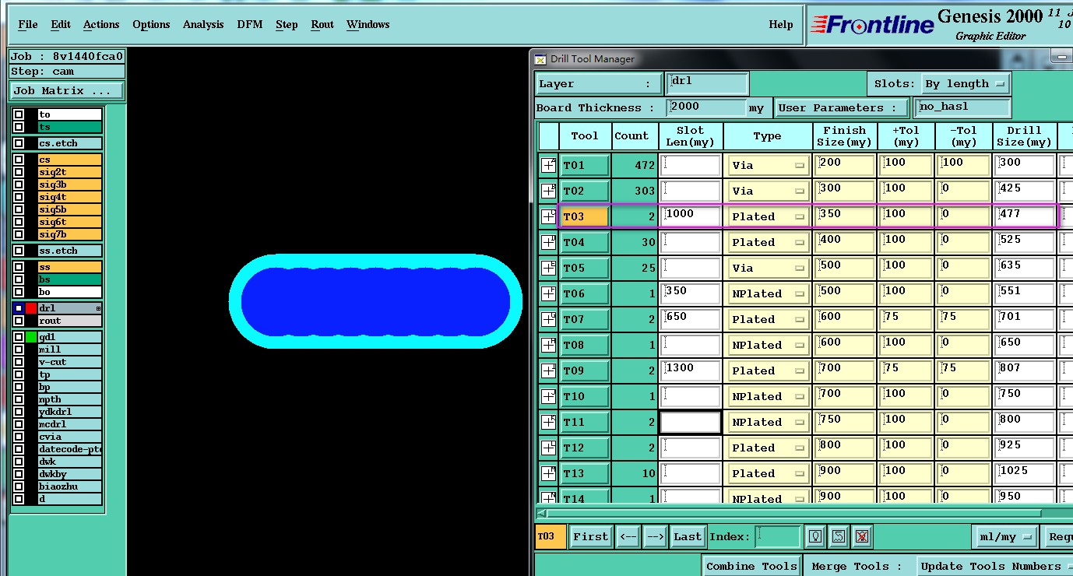Click the drill symbol icon for row T04
This screenshot has height=576, width=1073.
[548, 242]
